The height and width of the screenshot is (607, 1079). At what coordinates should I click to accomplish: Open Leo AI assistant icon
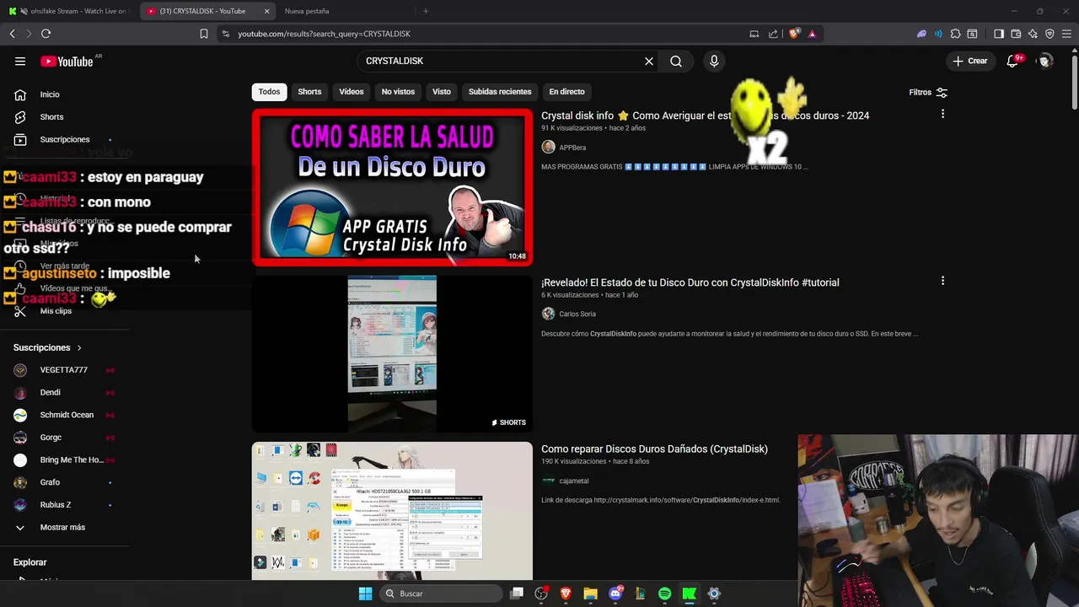click(x=1033, y=34)
